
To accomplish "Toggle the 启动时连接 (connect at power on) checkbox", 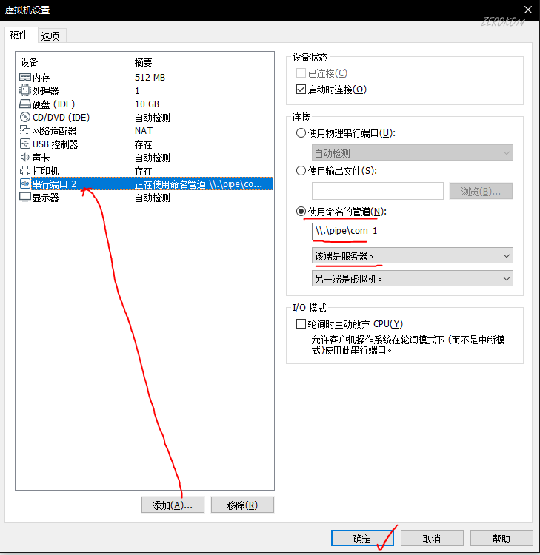I will point(301,90).
